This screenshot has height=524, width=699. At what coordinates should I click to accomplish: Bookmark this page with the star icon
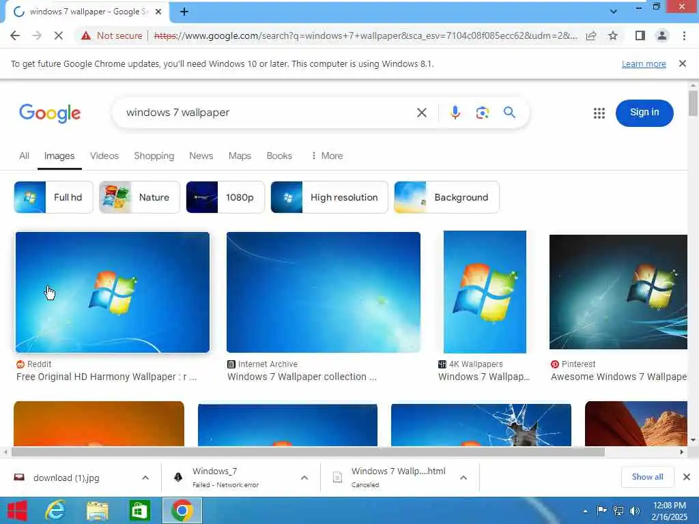click(613, 35)
